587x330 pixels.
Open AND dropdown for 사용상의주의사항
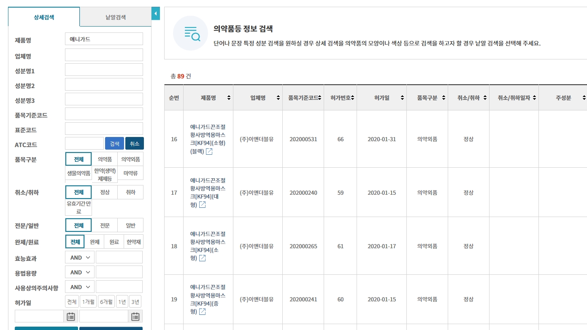click(80, 287)
